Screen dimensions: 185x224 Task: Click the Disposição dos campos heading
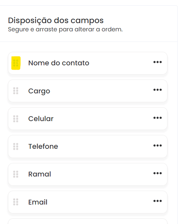(x=56, y=20)
